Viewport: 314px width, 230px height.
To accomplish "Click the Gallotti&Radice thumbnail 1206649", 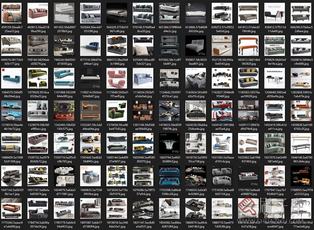I will click(274, 78).
